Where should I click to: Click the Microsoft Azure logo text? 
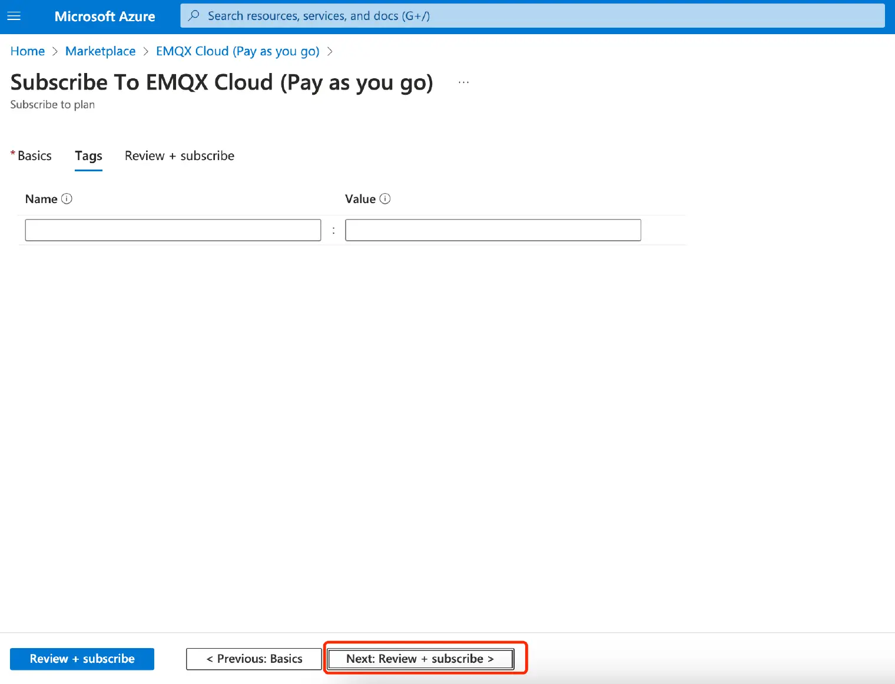[x=105, y=16]
